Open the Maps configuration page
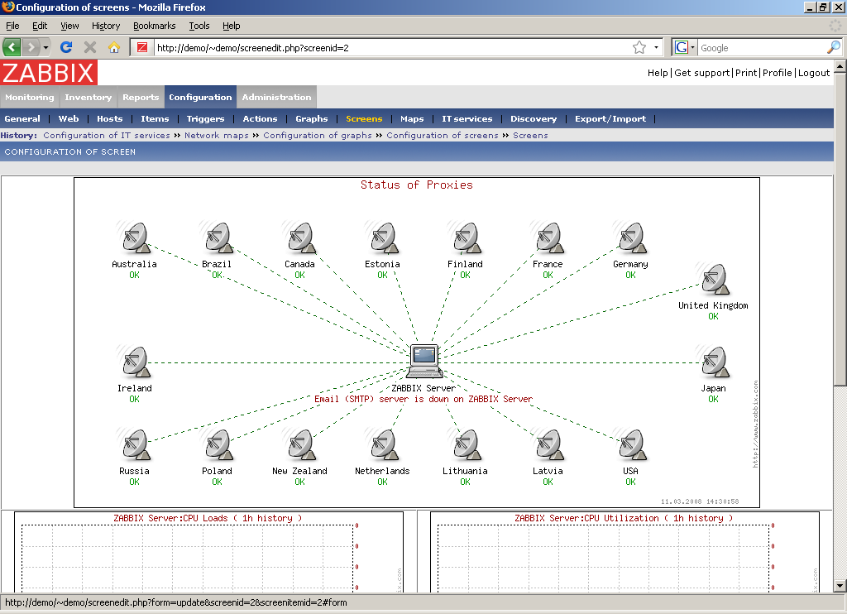847x614 pixels. coord(412,119)
